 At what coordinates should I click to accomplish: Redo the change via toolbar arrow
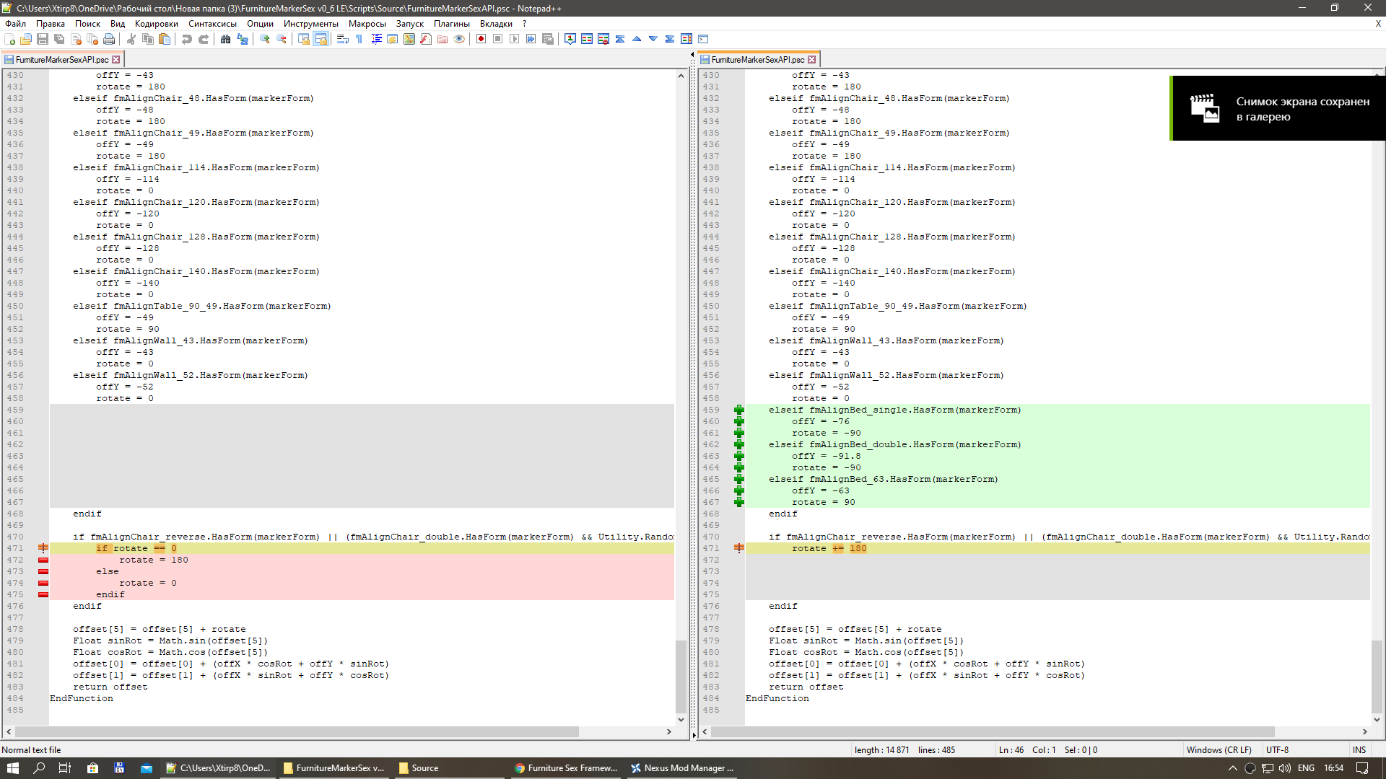coord(204,39)
